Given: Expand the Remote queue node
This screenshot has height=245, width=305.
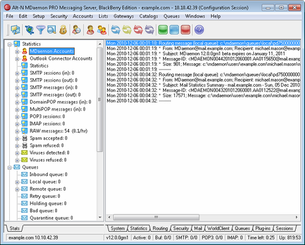Looking at the screenshot, I should coord(17,189).
